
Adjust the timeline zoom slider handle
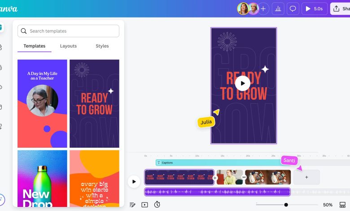pos(286,205)
